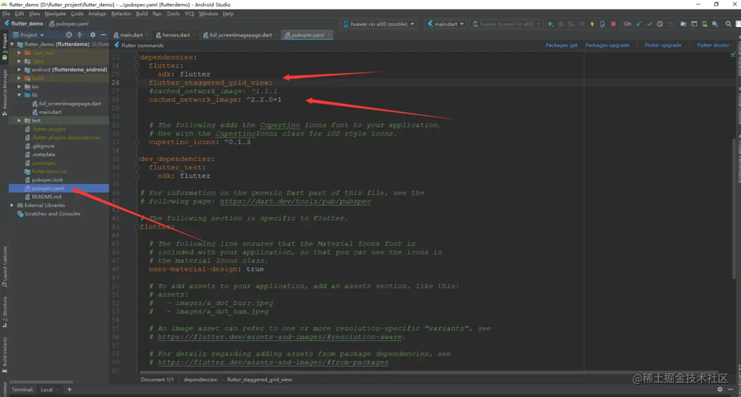Screen dimensions: 741x397
Task: Open the VCS menu
Action: tap(189, 13)
